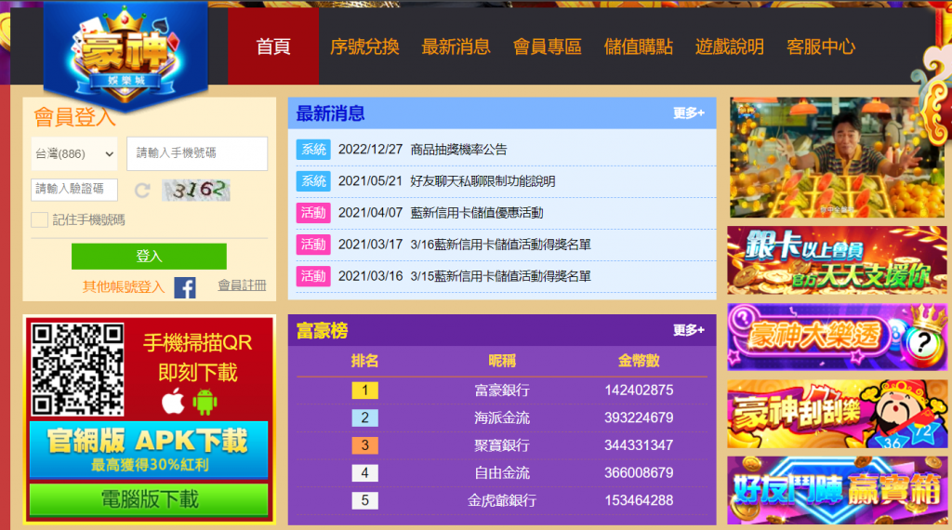Screen dimensions: 952x530
Task: Click coin amount 153464288
Action: click(639, 500)
